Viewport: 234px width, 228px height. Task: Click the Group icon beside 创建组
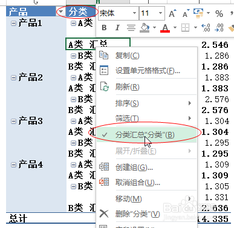point(104,167)
